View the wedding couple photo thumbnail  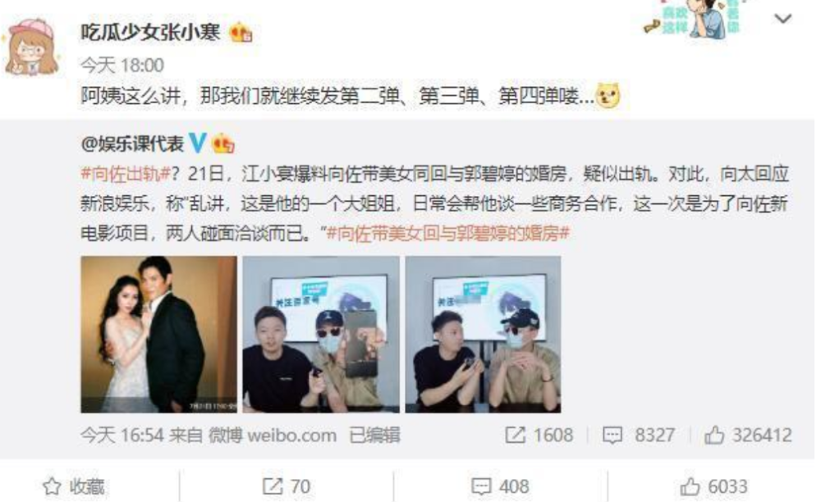(x=158, y=335)
